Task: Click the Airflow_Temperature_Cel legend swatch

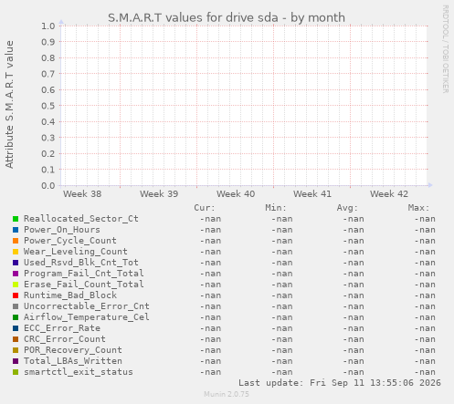Action: [16, 317]
